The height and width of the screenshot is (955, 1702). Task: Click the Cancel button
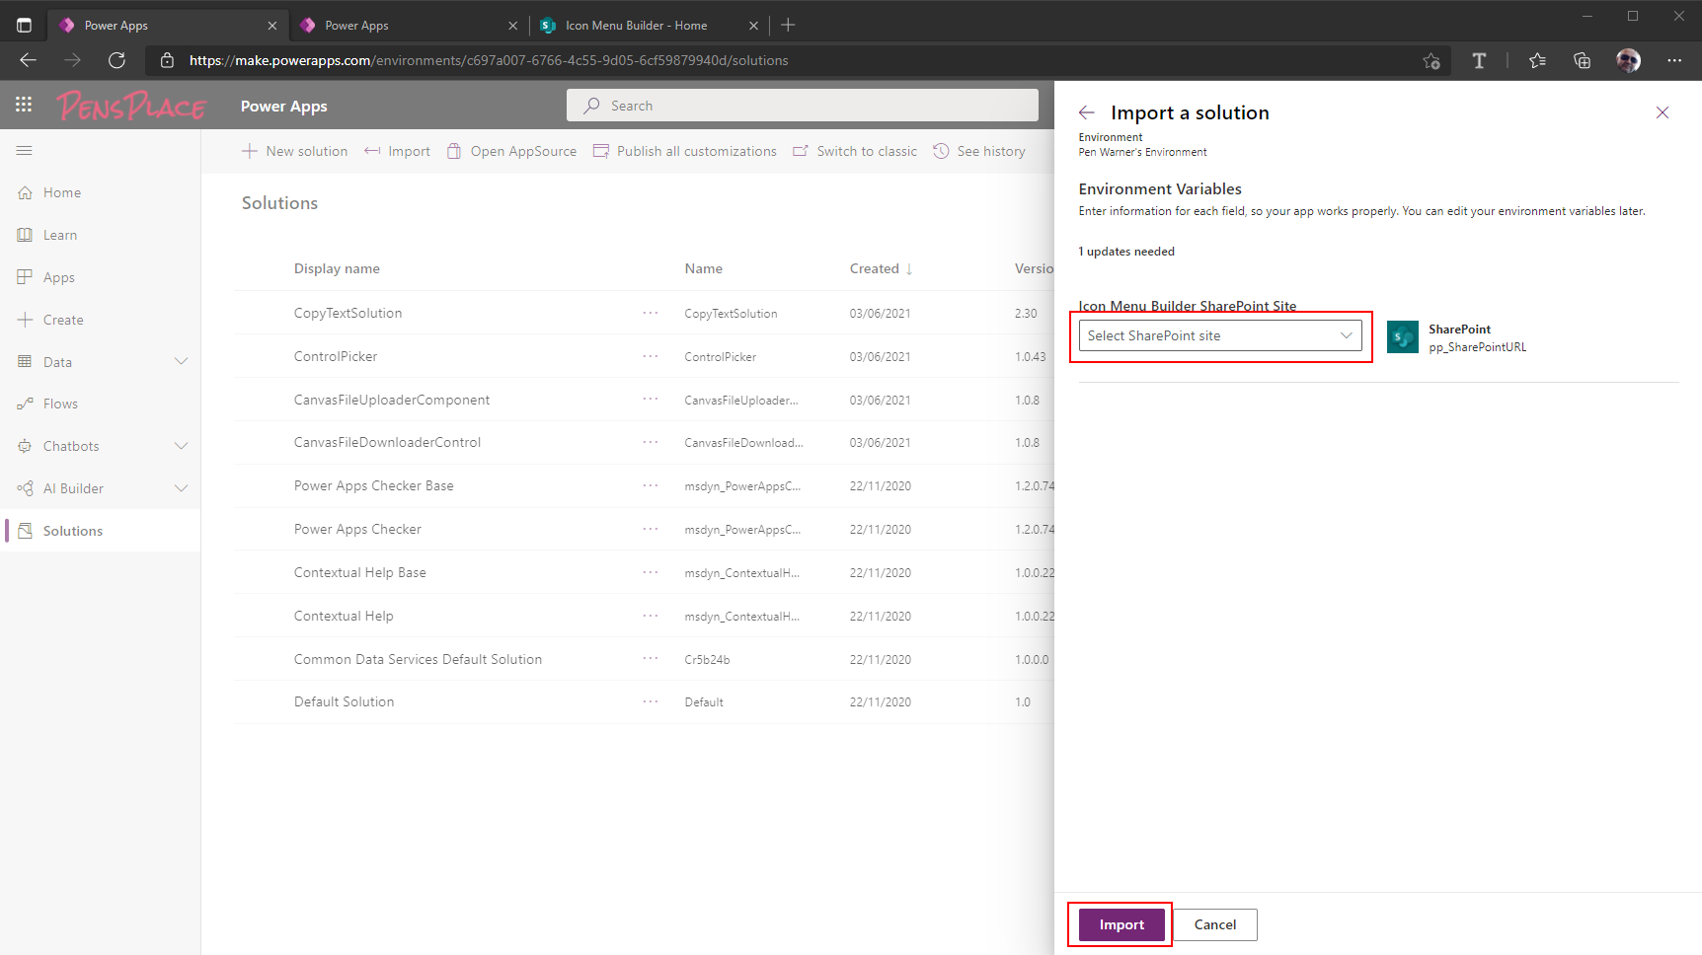pyautogui.click(x=1214, y=924)
